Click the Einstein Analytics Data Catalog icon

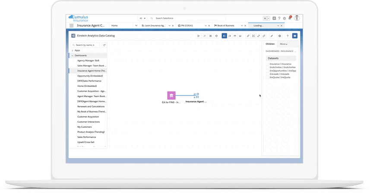(73, 36)
